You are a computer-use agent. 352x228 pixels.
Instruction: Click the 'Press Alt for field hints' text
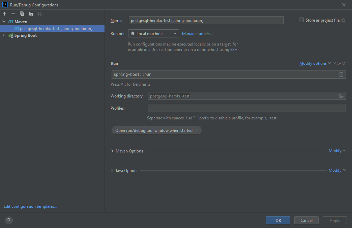(130, 84)
